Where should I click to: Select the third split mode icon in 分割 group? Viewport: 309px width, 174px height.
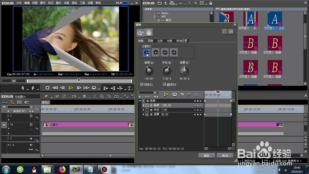[x=165, y=53]
